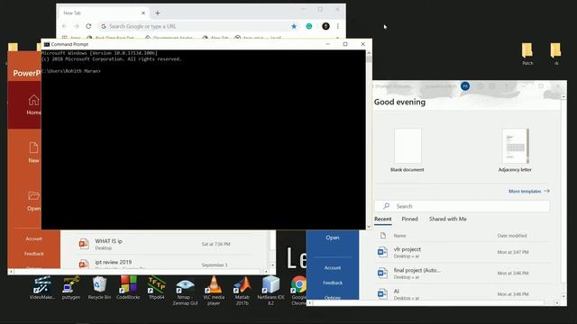The width and height of the screenshot is (577, 324).
Task: Select PowerPoint's Feedback sidebar item
Action: (34, 254)
